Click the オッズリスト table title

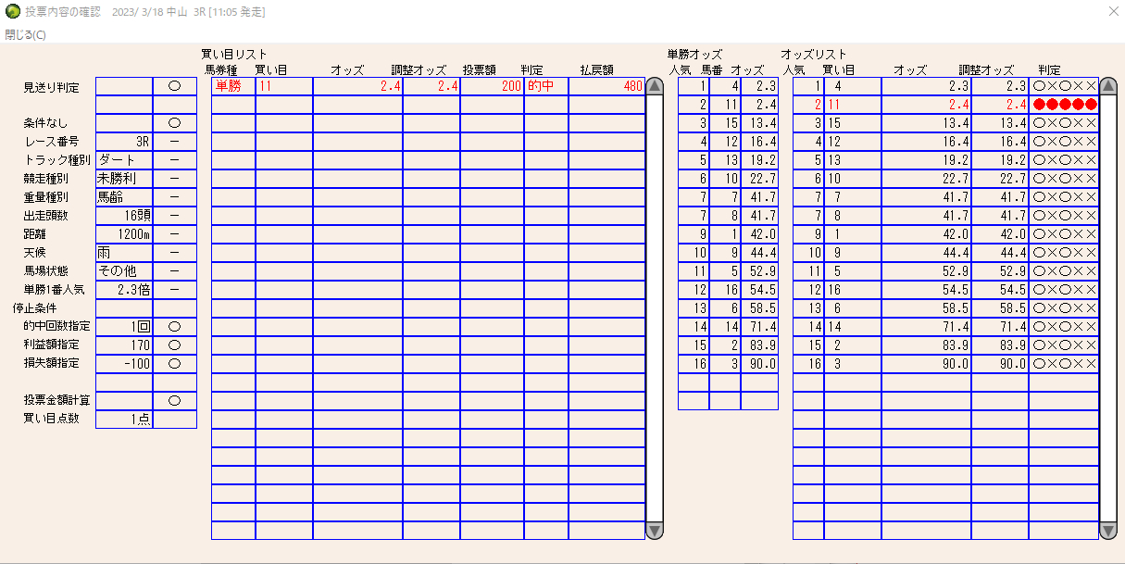[x=813, y=55]
